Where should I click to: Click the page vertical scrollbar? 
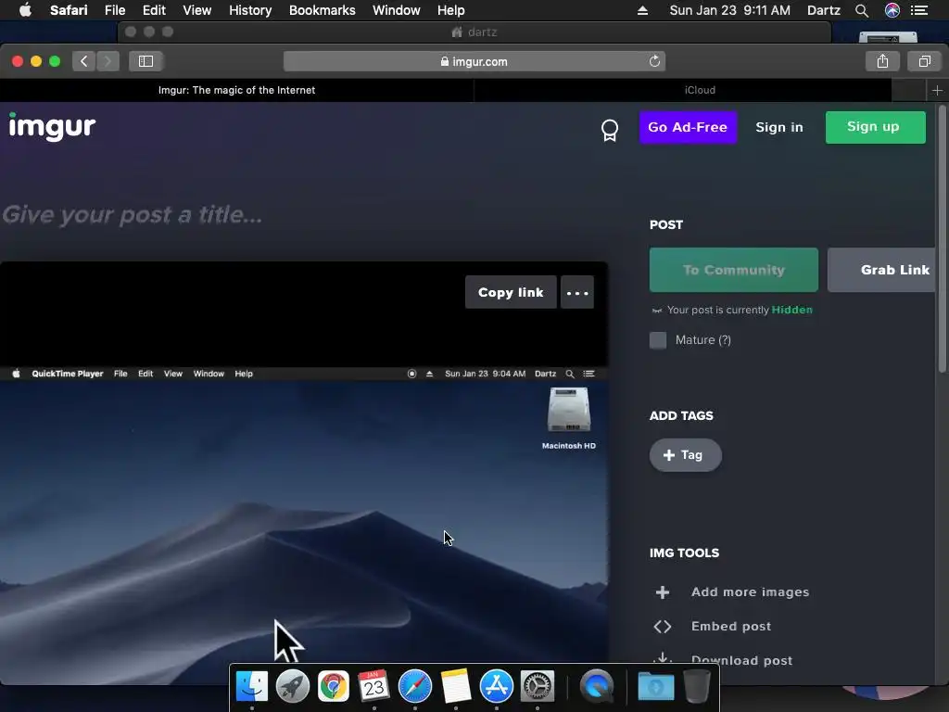[x=942, y=238]
